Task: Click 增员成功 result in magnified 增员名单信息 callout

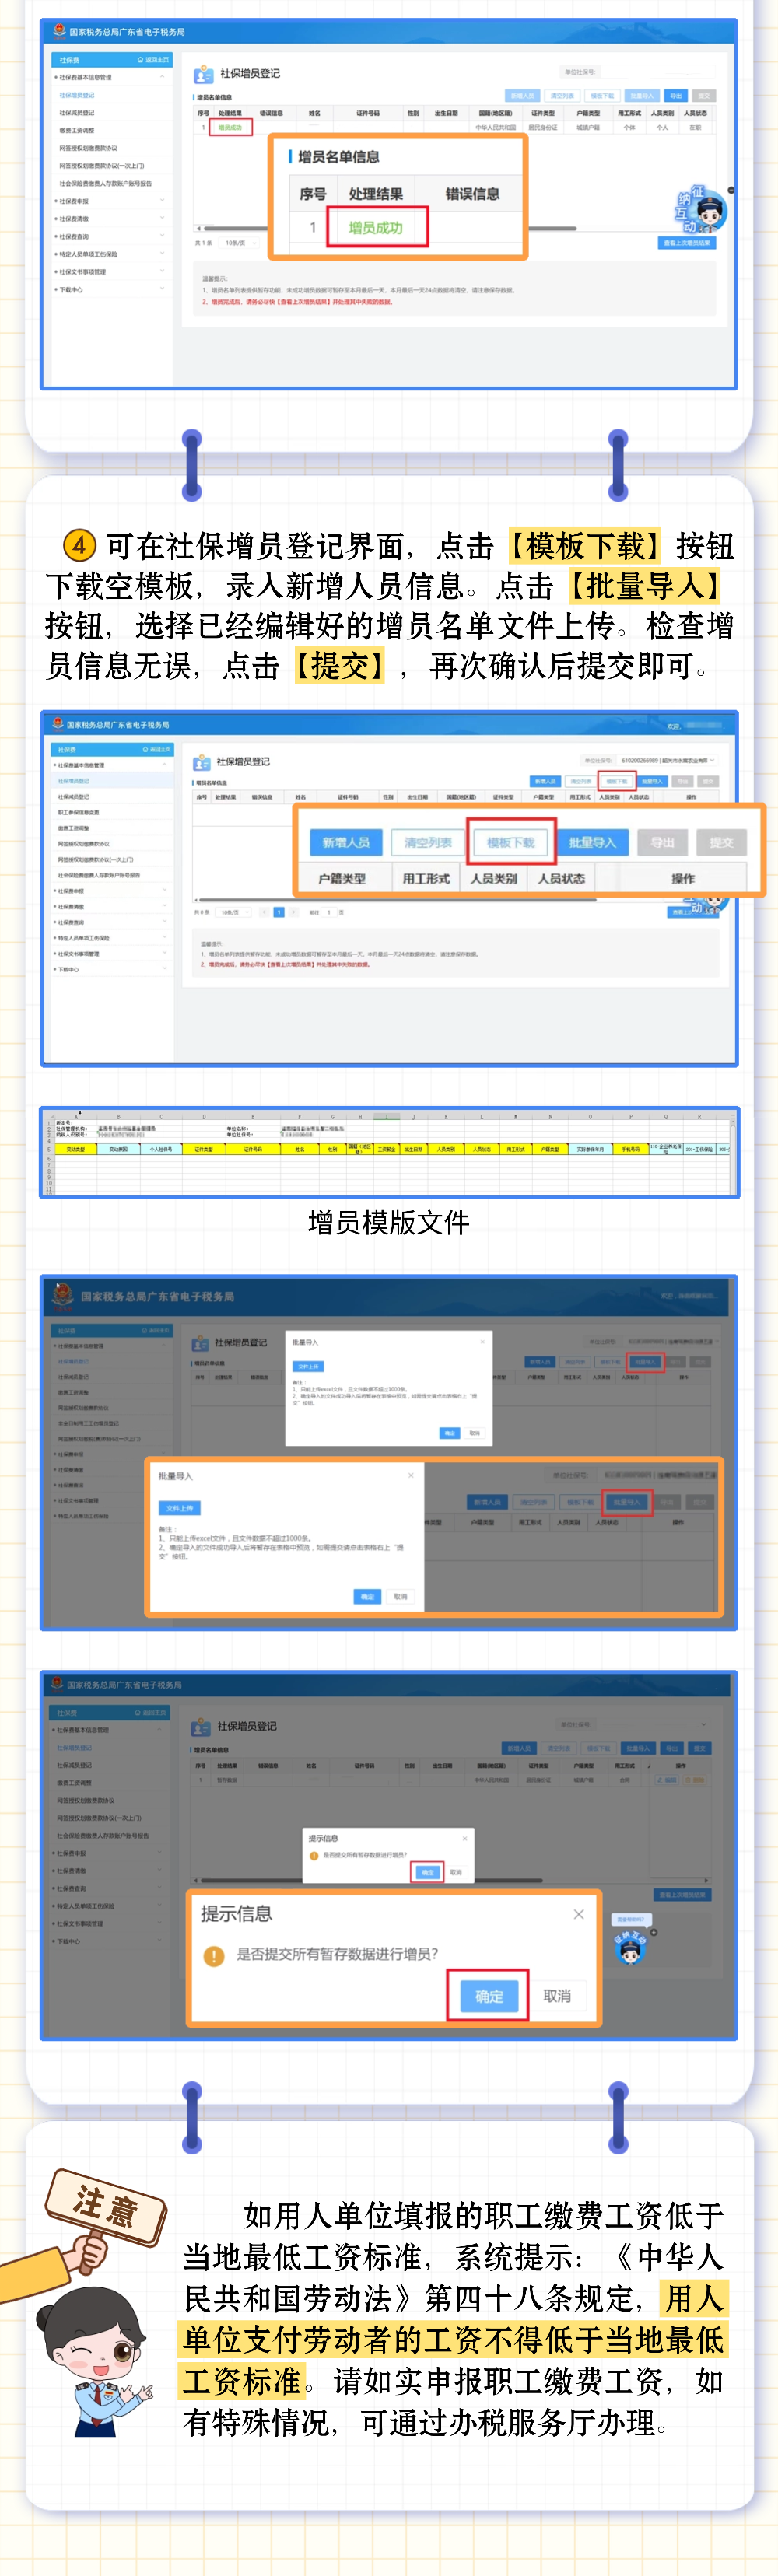Action: click(375, 228)
